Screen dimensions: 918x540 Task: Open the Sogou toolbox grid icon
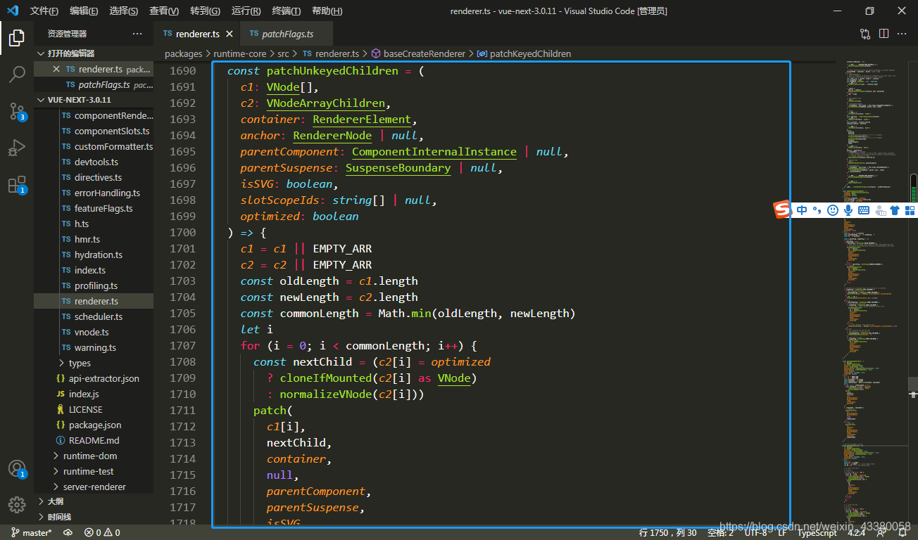[x=910, y=210]
